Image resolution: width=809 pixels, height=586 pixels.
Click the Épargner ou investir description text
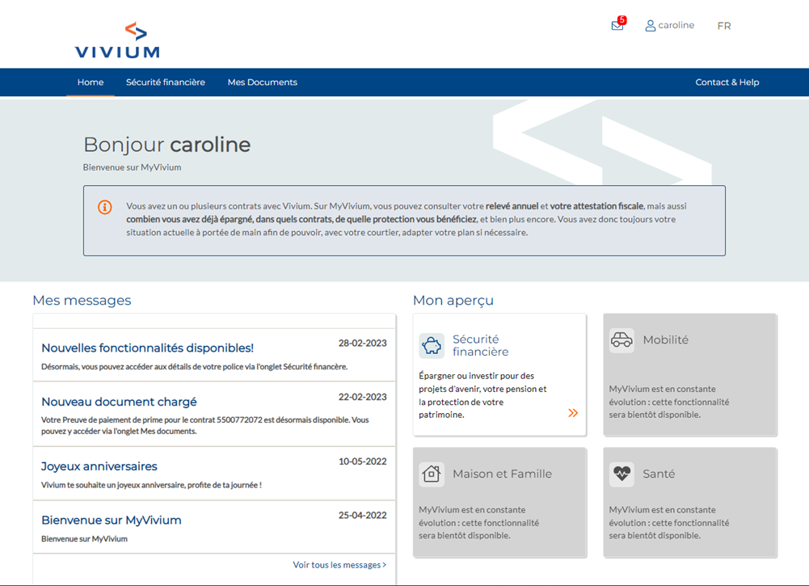pyautogui.click(x=482, y=395)
